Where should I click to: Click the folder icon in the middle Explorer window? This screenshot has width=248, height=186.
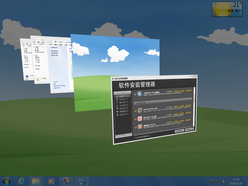(38, 79)
